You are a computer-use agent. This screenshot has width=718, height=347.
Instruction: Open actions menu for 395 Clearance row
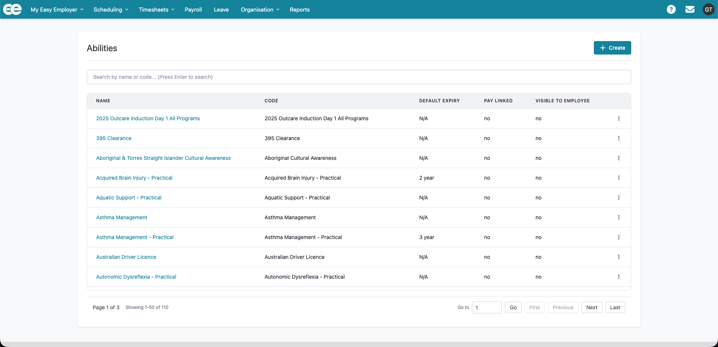coord(619,138)
